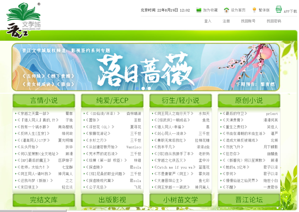299x212 pixels.
Task: Select the third banner carousel dot
Action: (149, 88)
